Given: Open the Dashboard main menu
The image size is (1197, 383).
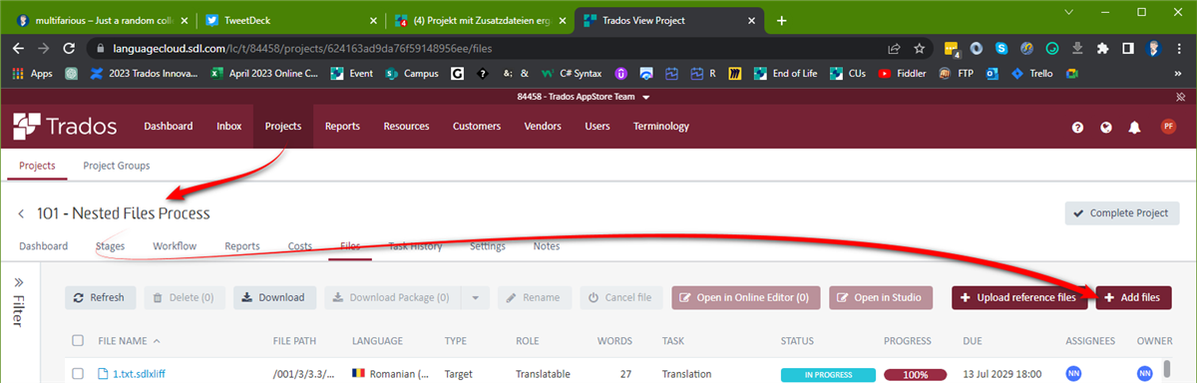Looking at the screenshot, I should [x=169, y=126].
